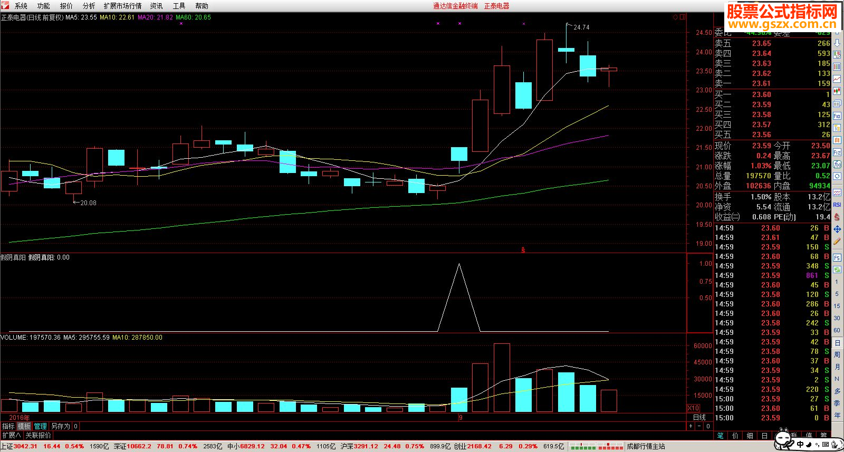
Task: Click the wavy indicator lines icon
Action: point(837,193)
